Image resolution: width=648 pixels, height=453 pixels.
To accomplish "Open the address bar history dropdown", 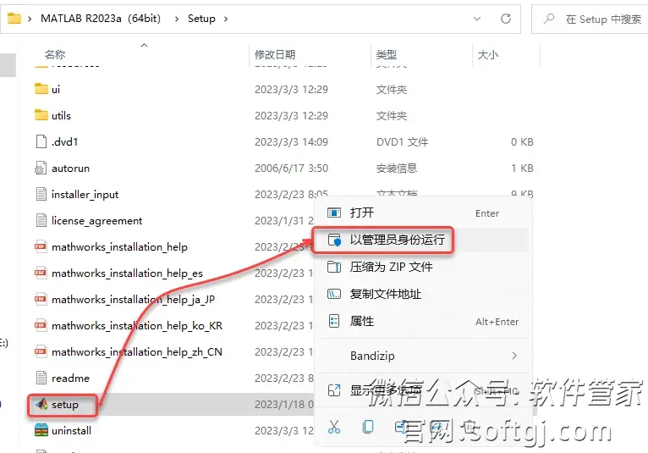I will pyautogui.click(x=477, y=19).
